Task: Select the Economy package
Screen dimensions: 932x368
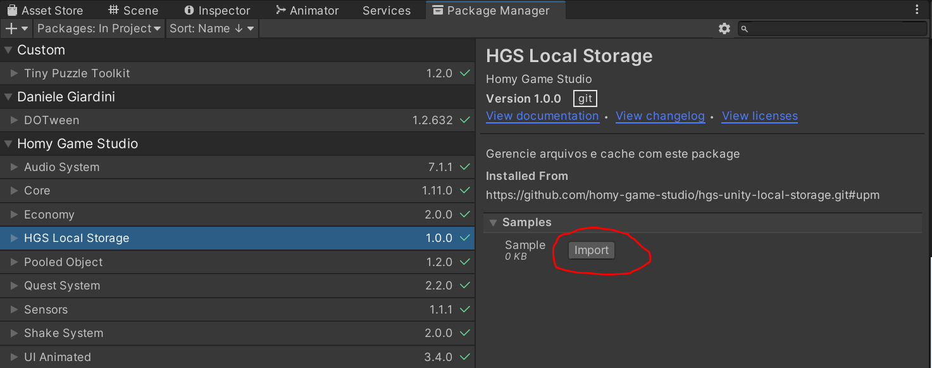Action: (x=237, y=215)
